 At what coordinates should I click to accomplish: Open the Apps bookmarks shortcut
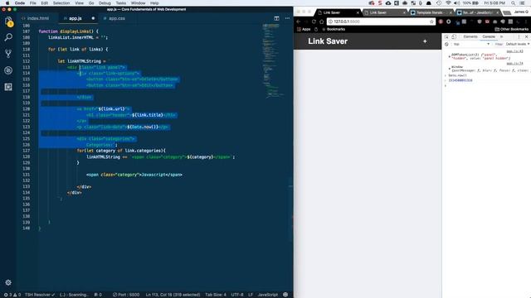[304, 30]
